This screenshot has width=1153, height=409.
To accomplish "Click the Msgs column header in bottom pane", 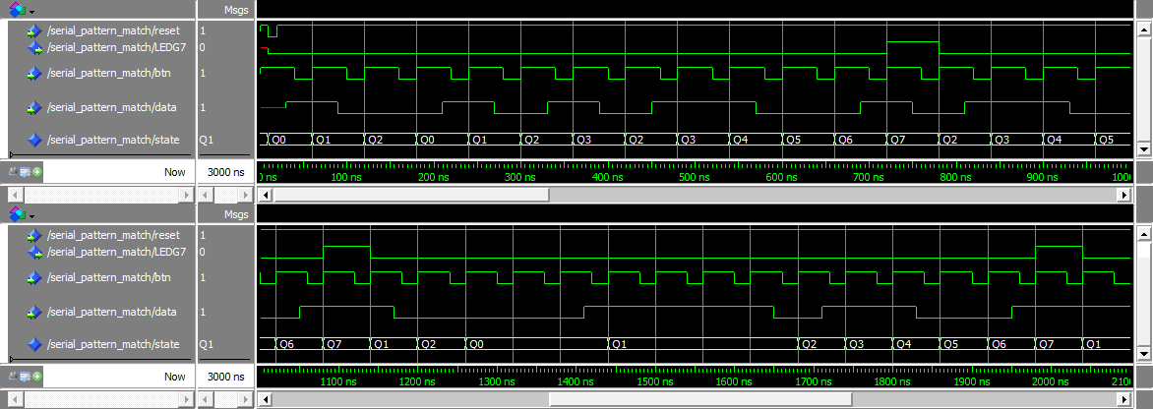I will pyautogui.click(x=236, y=213).
